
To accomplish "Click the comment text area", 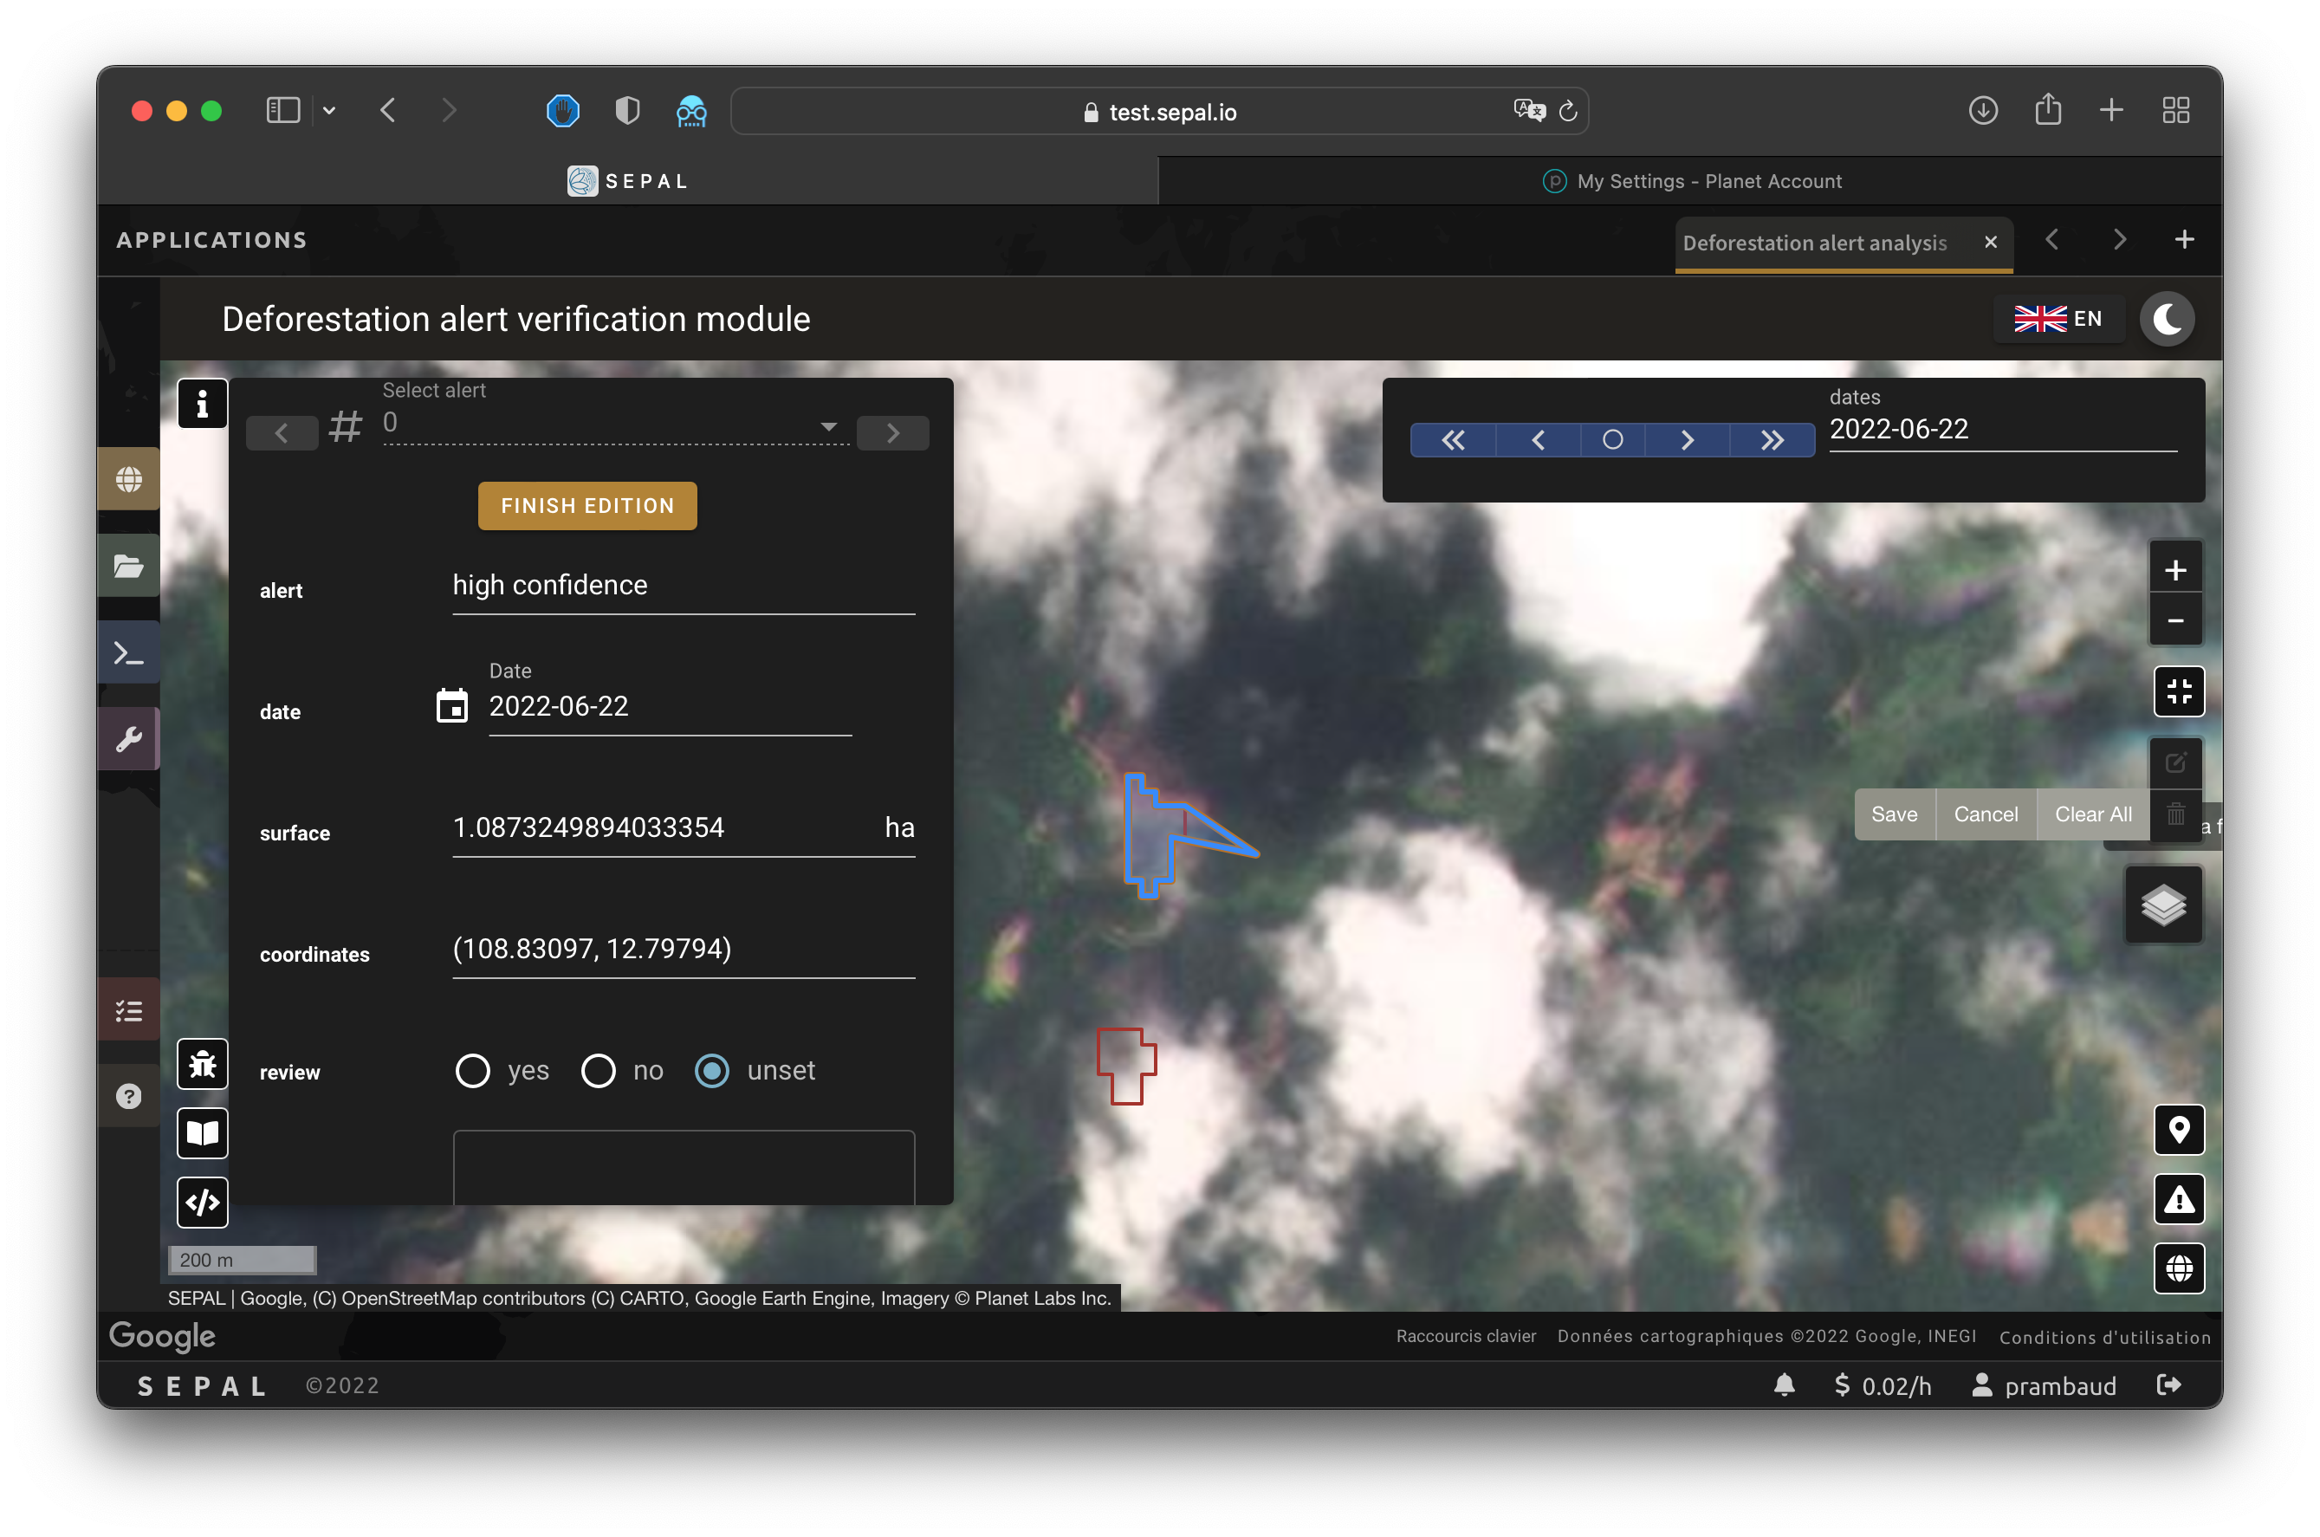I will pyautogui.click(x=684, y=1166).
